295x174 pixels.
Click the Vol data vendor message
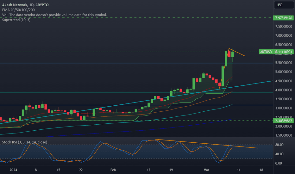pyautogui.click(x=54, y=15)
